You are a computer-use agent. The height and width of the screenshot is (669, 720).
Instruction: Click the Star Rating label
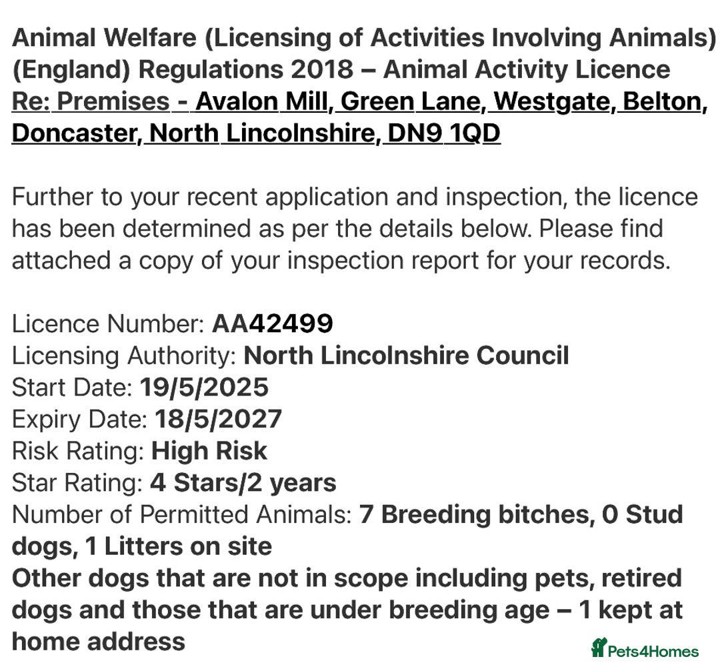point(77,482)
